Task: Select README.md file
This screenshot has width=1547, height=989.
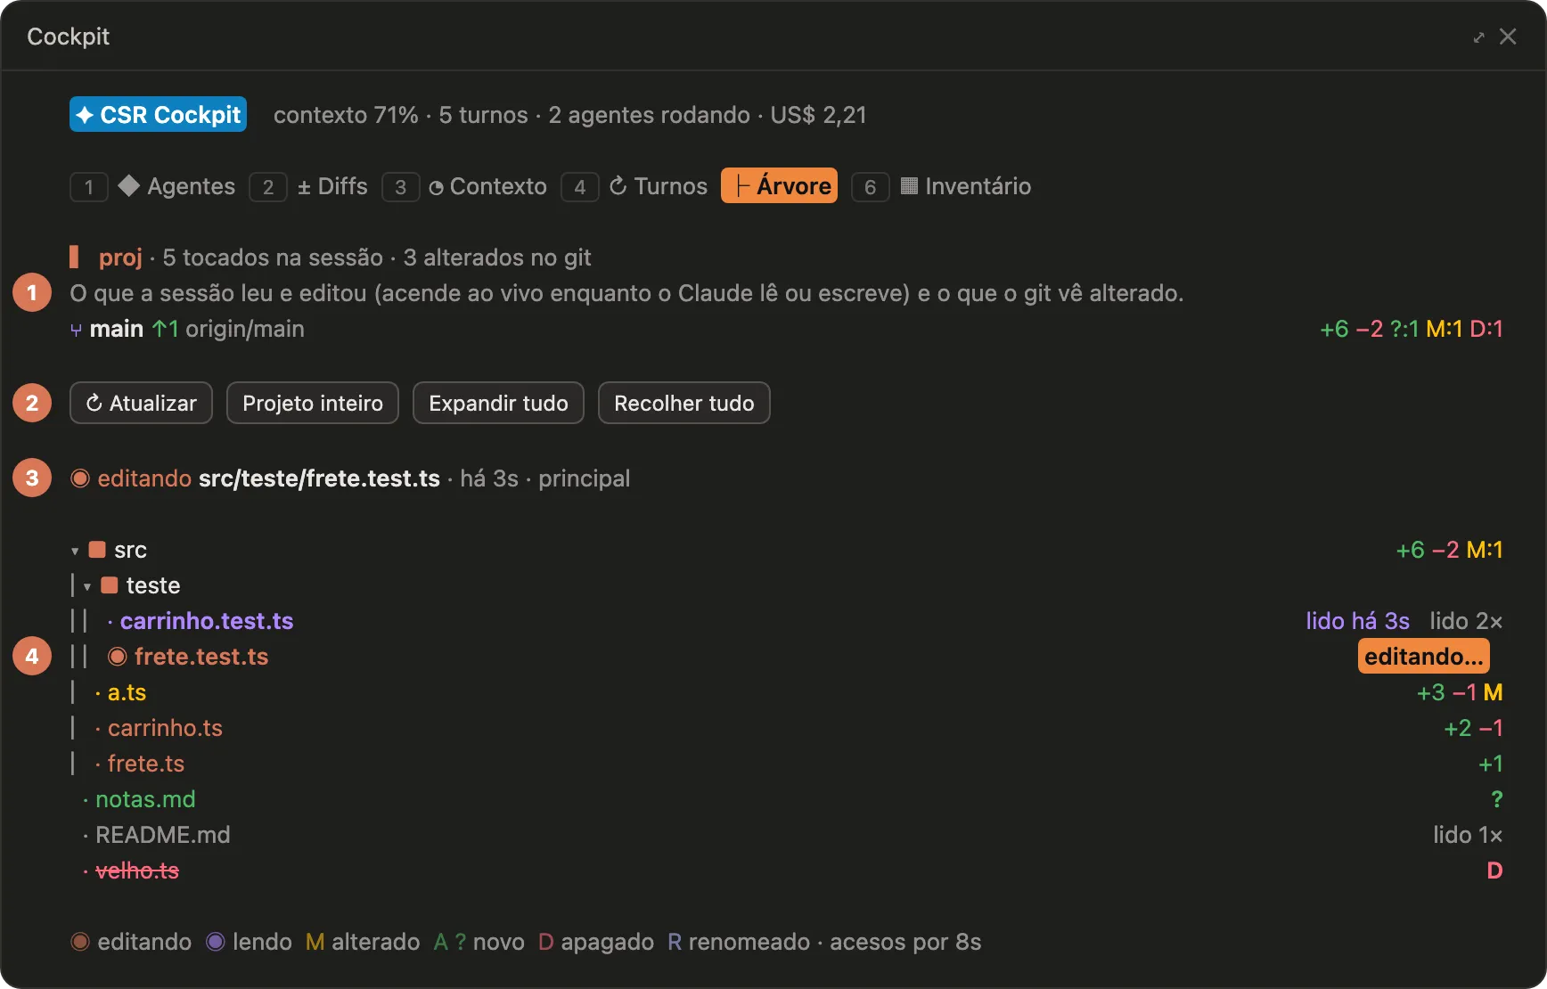Action: [x=162, y=835]
